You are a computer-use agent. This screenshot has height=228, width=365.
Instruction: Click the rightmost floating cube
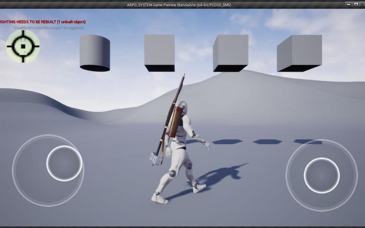(x=300, y=53)
